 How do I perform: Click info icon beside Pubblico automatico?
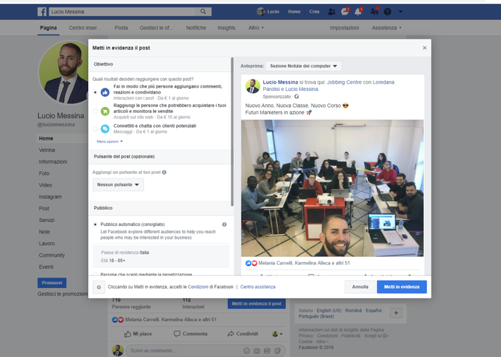[224, 225]
